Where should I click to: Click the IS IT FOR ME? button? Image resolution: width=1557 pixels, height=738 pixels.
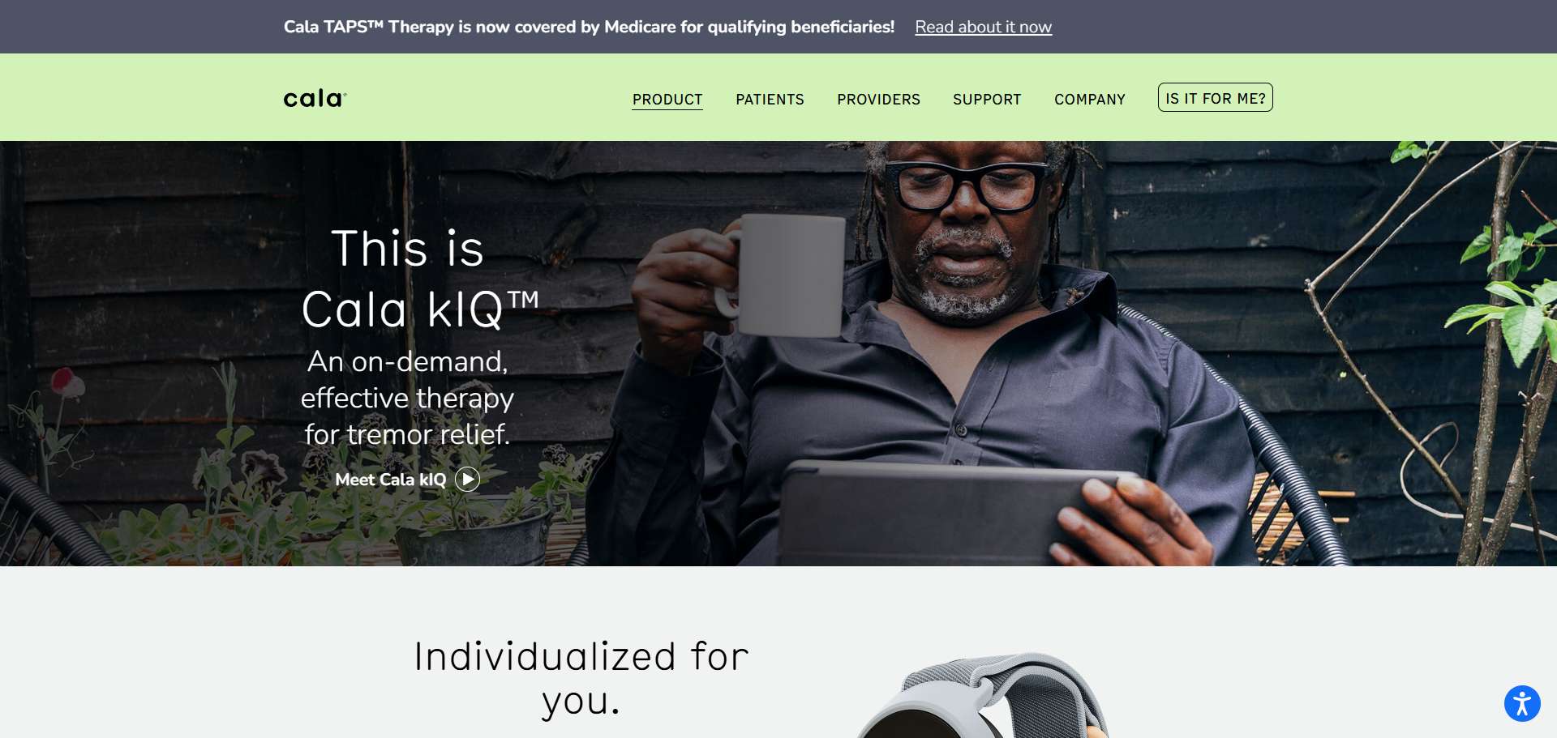[1215, 98]
